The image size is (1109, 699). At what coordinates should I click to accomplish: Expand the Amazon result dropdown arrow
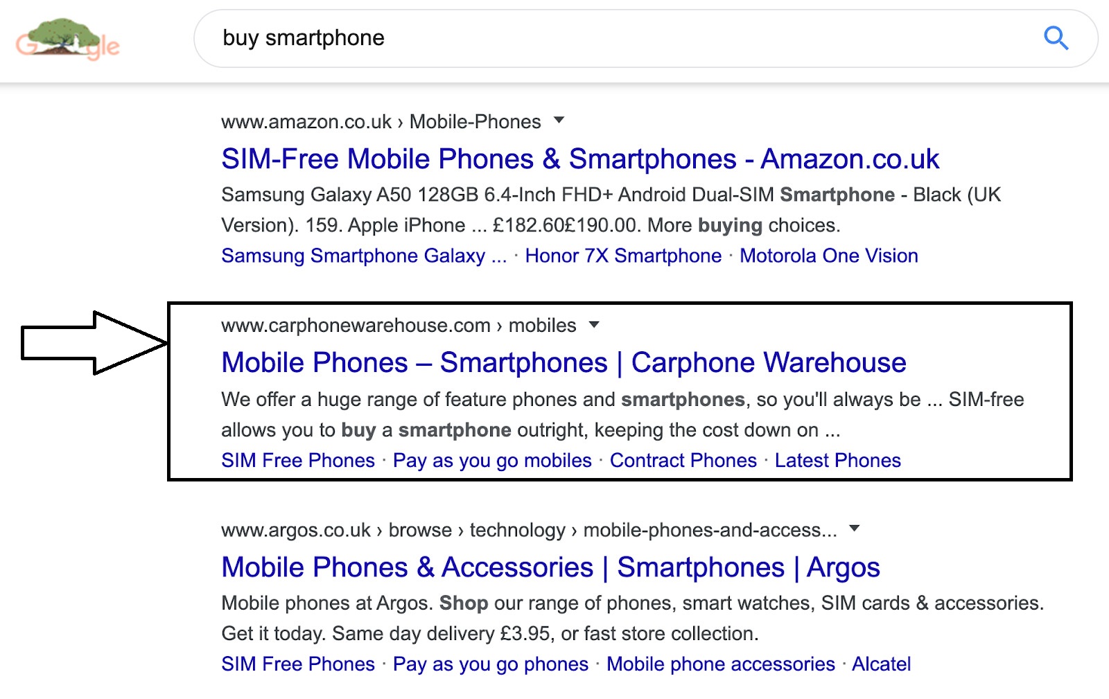(x=559, y=121)
